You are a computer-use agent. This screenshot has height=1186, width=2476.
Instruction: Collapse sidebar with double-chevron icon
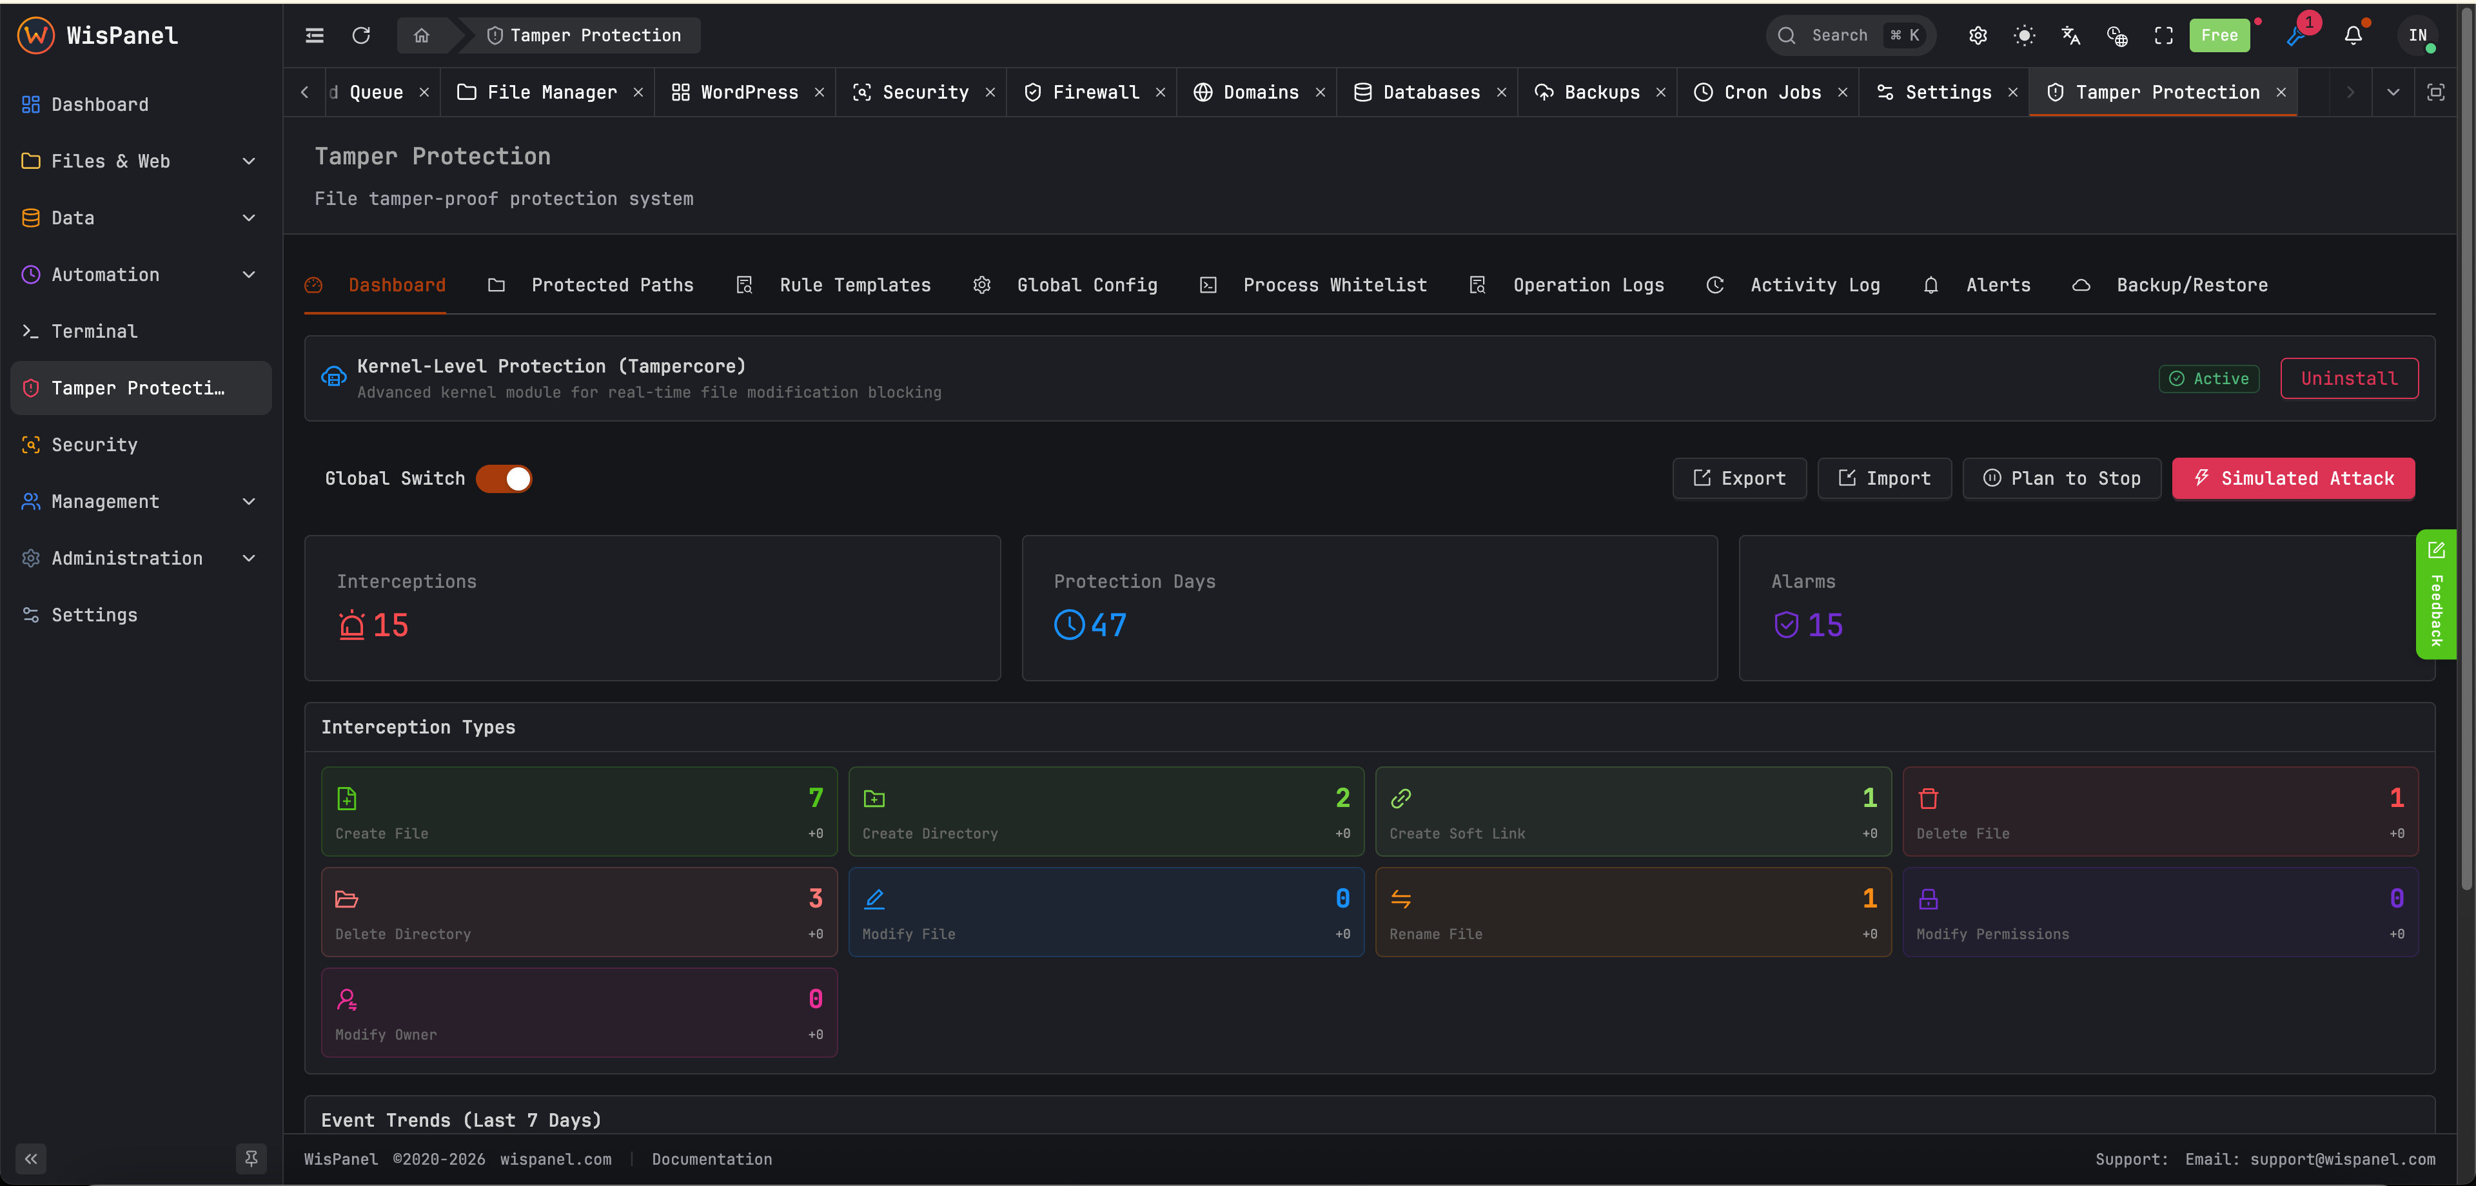(31, 1158)
